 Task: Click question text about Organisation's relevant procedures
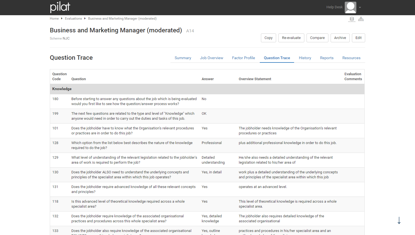click(x=133, y=131)
